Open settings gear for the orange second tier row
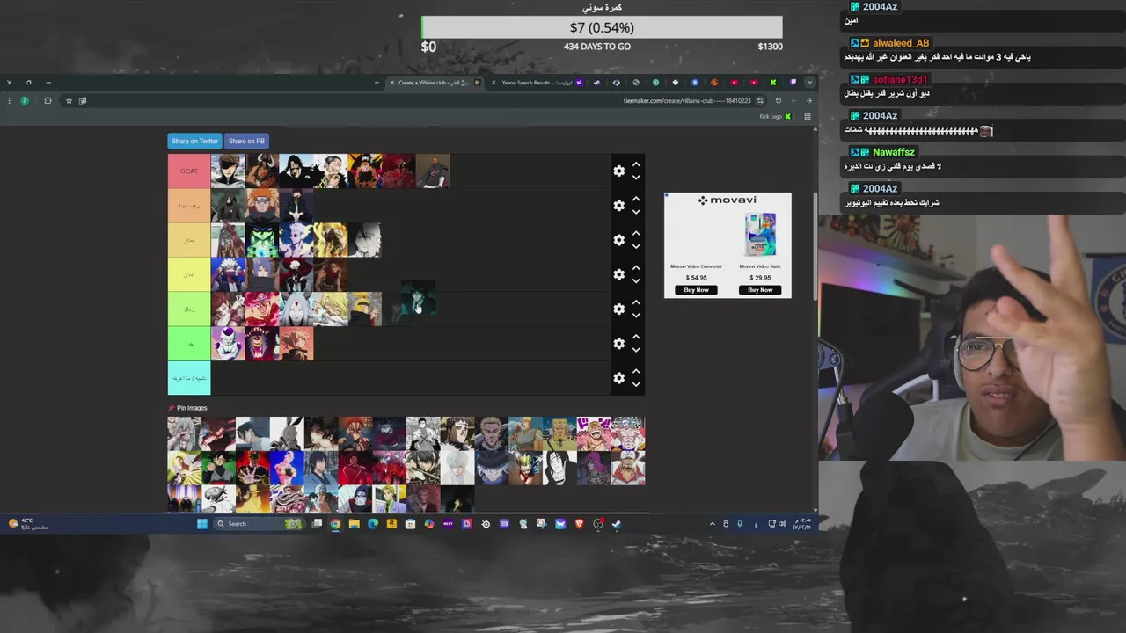The height and width of the screenshot is (633, 1126). pos(619,205)
